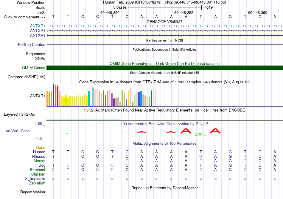Click the GTEx ANTXR1 expression label
Image resolution: width=283 pixels, height=199 pixels.
(38, 96)
